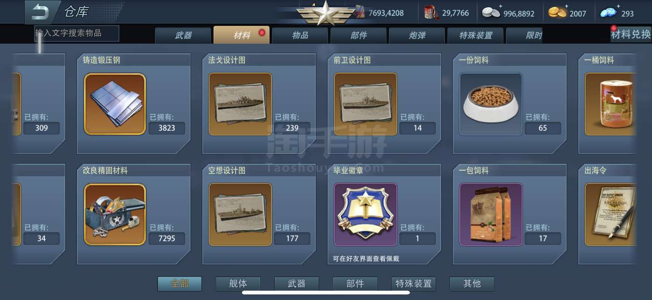Open the 特殊装置 top tab
The height and width of the screenshot is (300, 652).
[x=475, y=35]
